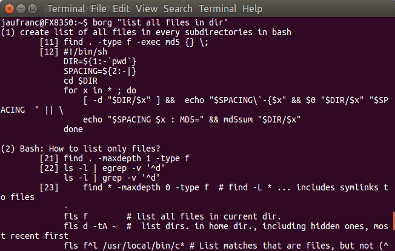
Task: Click the "done" keyword in the script
Action: (73, 129)
